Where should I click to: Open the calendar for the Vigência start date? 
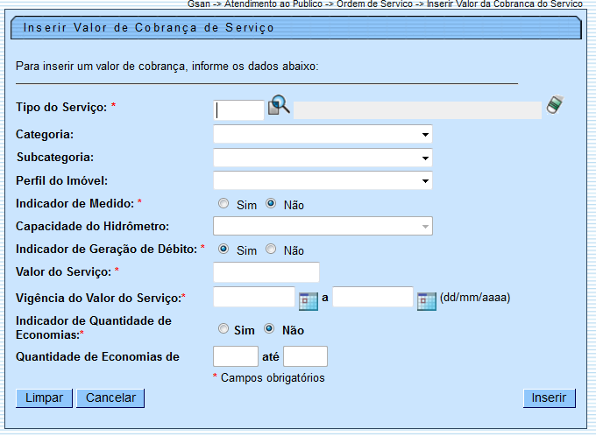(x=308, y=299)
